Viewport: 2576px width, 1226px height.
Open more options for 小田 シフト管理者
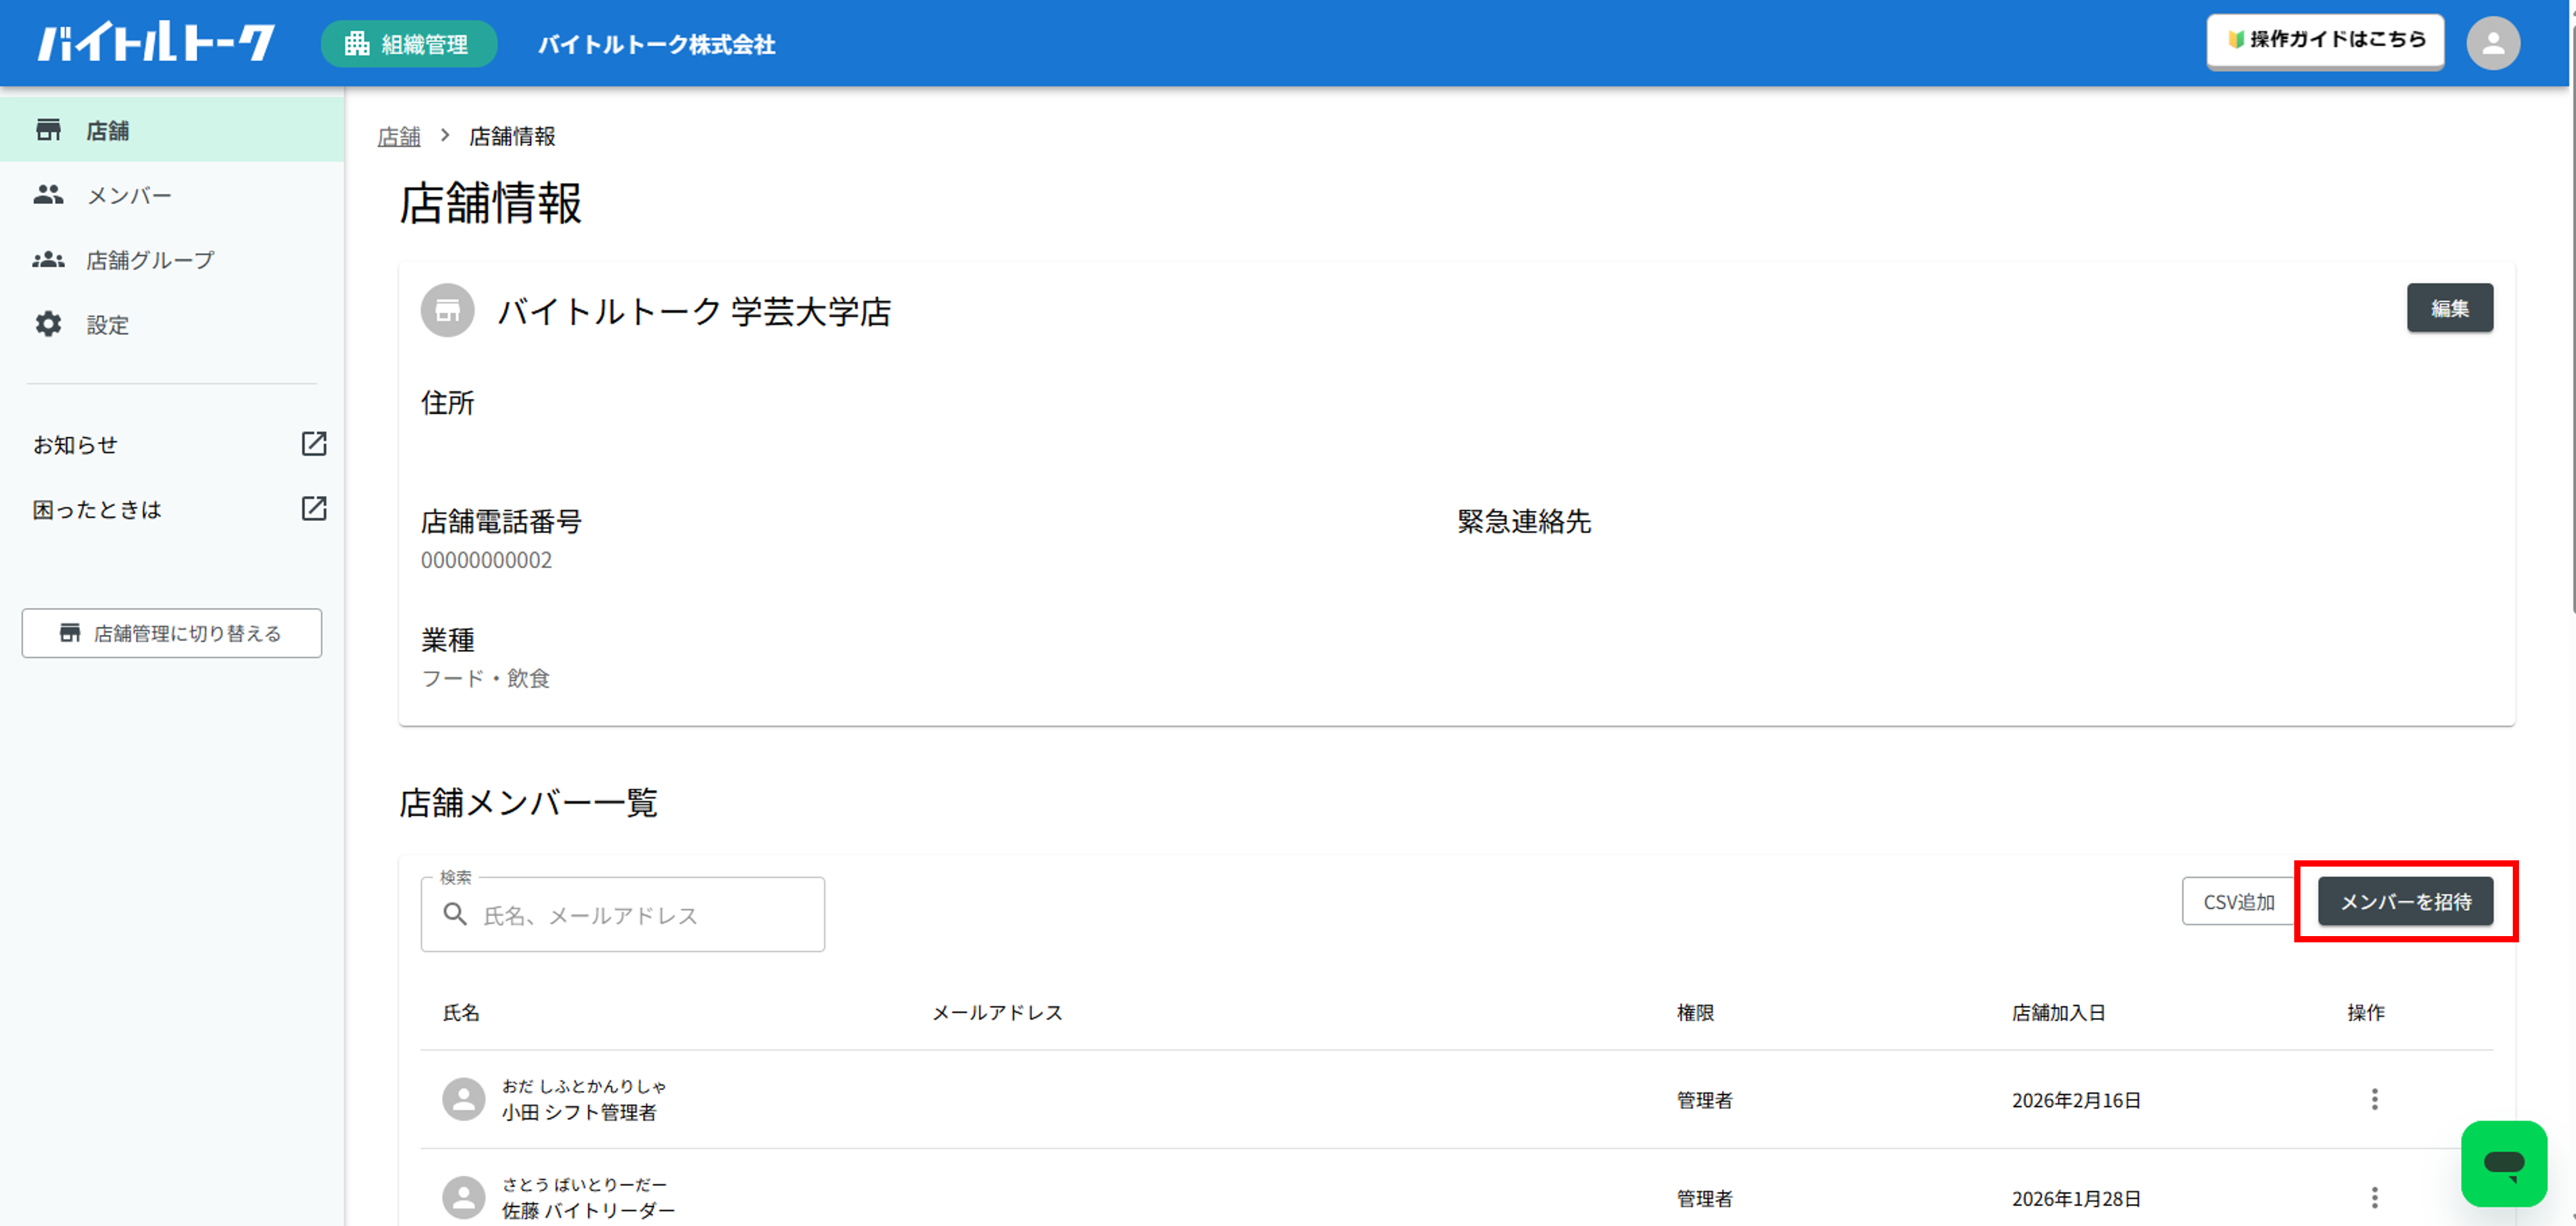[2374, 1100]
